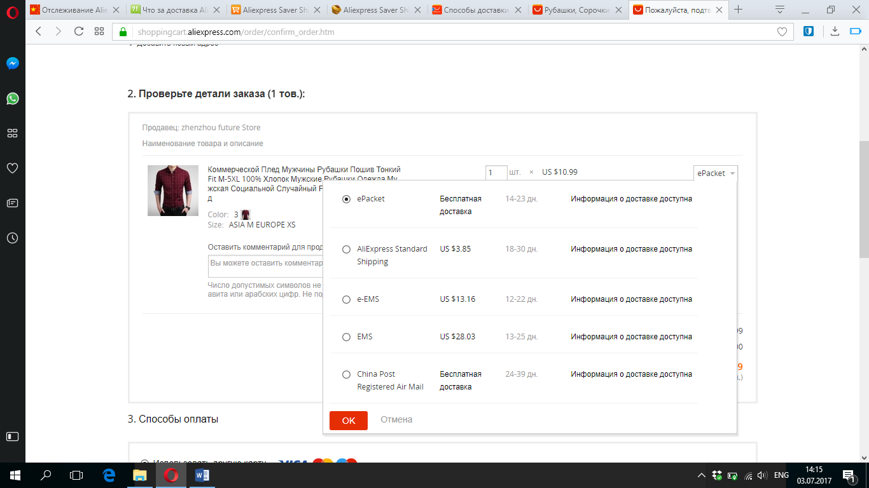Open File Explorer from taskbar

(x=139, y=475)
